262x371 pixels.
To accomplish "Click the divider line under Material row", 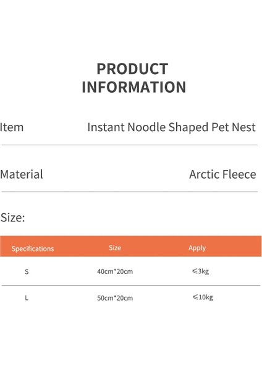I will point(130,192).
